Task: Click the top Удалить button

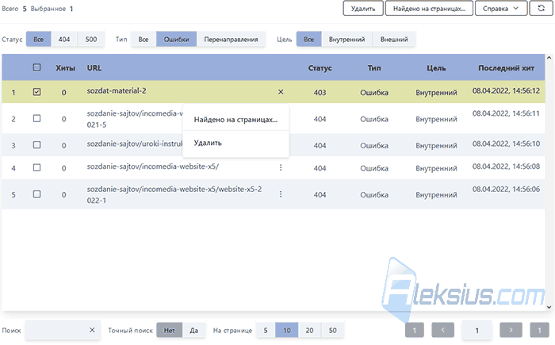Action: 363,8
